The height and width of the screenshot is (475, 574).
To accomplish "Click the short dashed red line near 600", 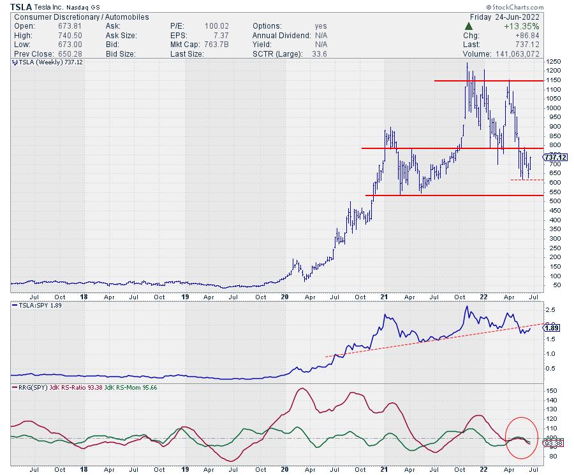I will point(526,180).
